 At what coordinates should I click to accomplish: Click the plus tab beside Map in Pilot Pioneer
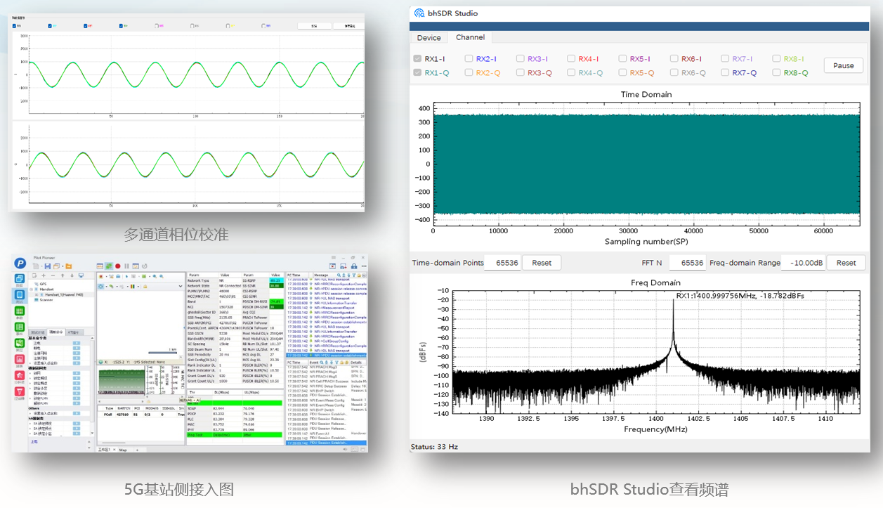[137, 450]
